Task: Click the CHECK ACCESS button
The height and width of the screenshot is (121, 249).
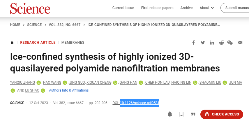Action: (222, 114)
